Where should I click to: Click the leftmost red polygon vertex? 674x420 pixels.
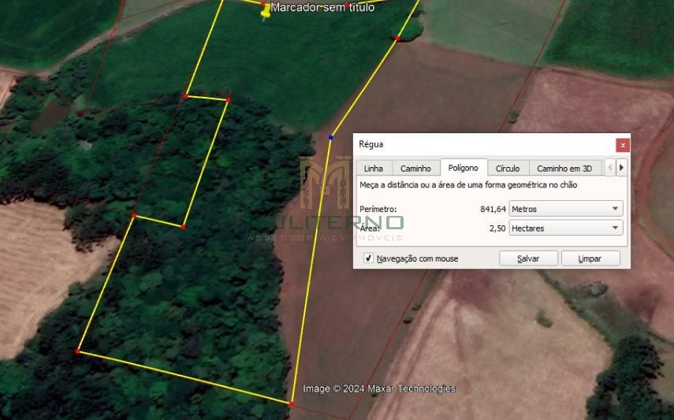[x=78, y=351]
